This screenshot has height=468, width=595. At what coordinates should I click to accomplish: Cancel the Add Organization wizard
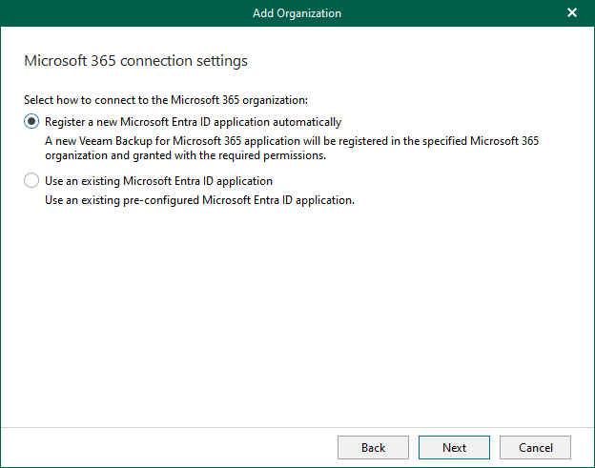535,447
